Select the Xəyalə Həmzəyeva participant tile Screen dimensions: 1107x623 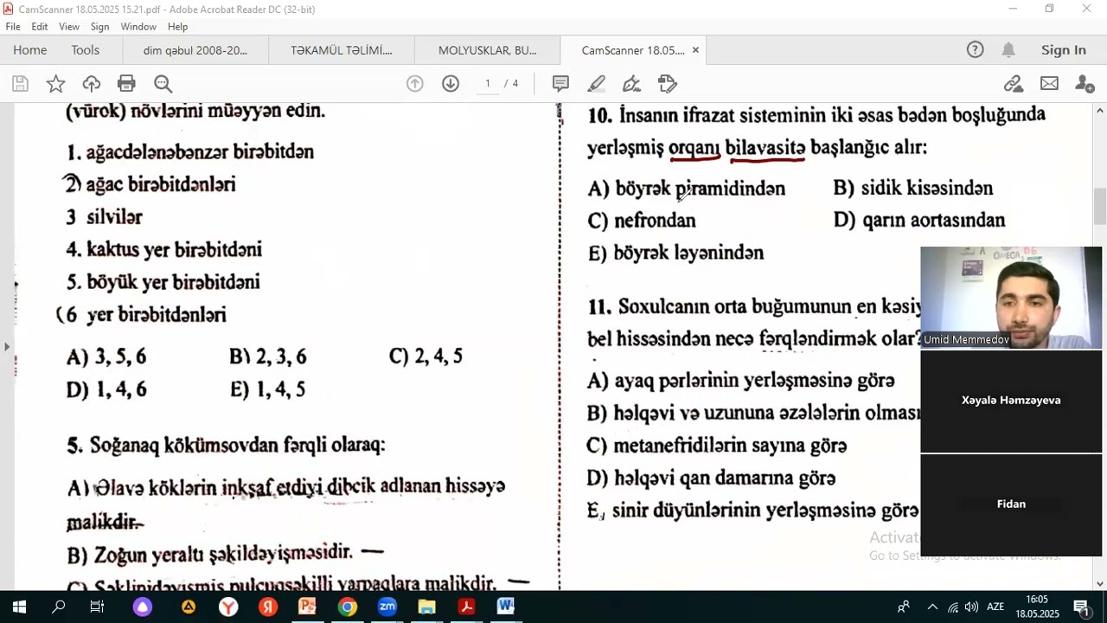pos(1011,401)
